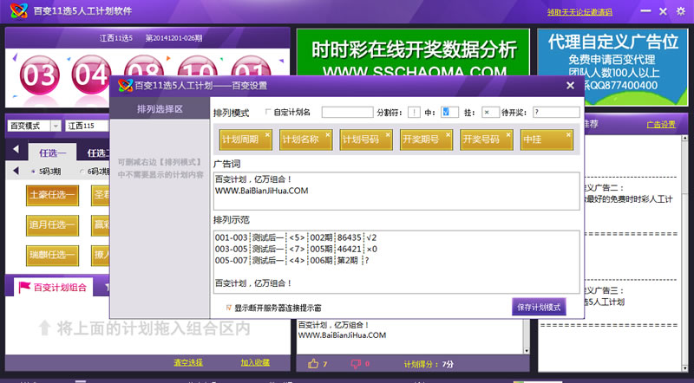The image size is (694, 383).
Task: Select the 百变计划组合 tab
Action: 53,288
